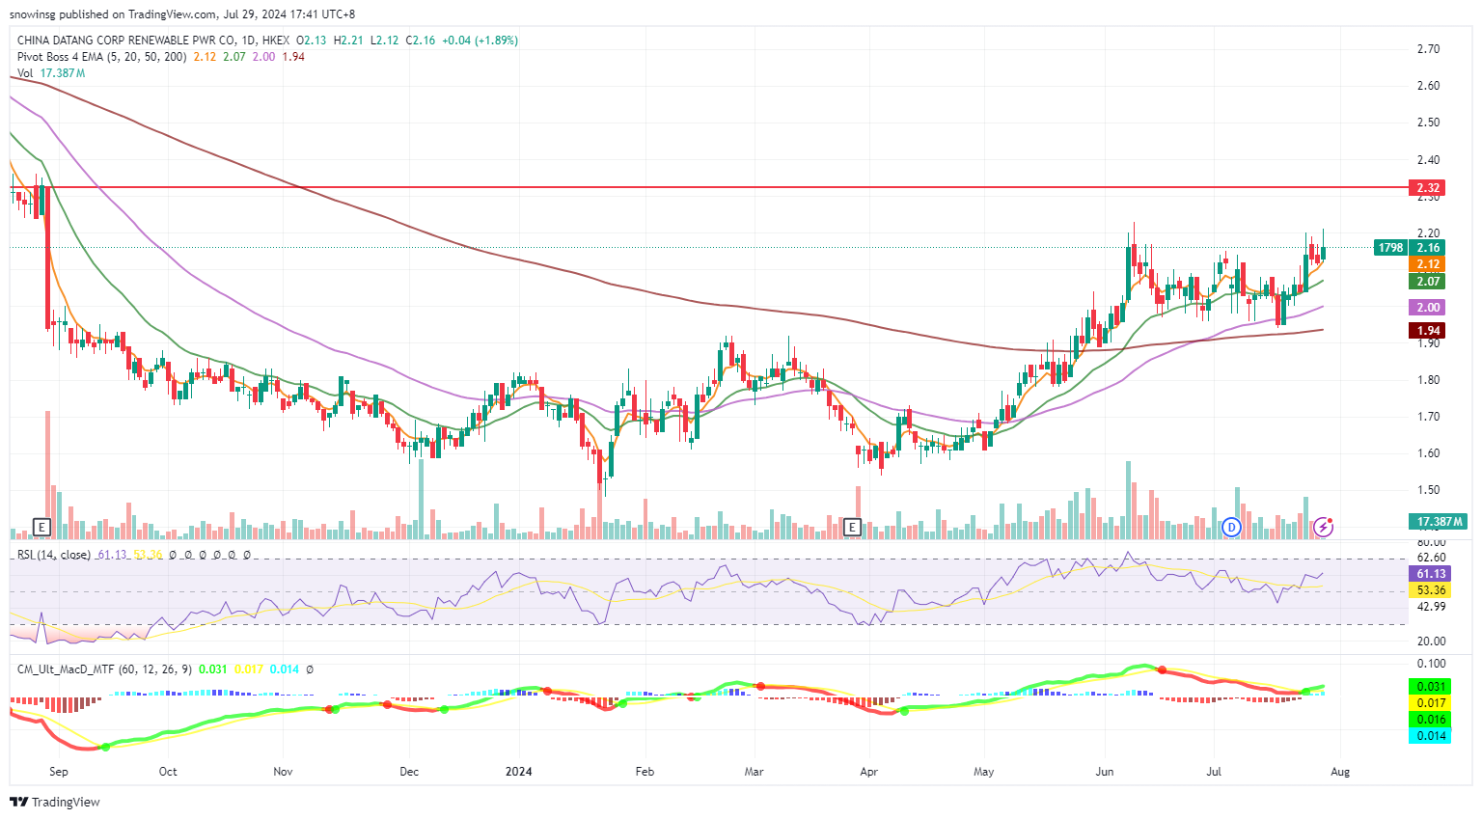
Task: Click the red 2.32 price line label
Action: coord(1428,188)
